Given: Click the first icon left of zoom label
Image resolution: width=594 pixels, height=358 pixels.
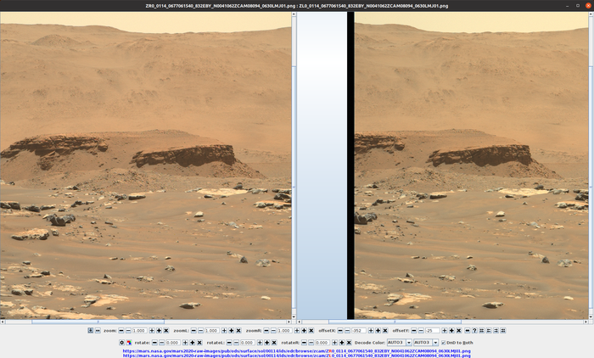Looking at the screenshot, I should (x=91, y=331).
